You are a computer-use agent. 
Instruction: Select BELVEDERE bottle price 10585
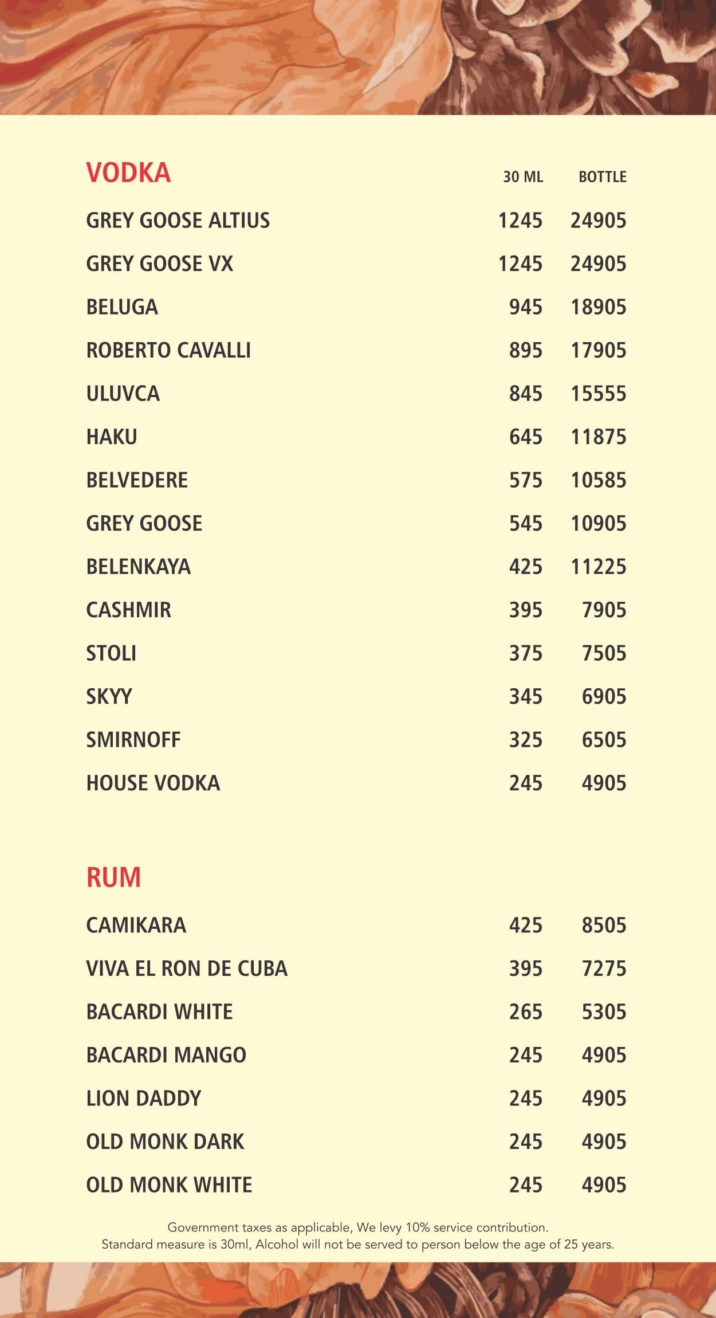tap(599, 480)
